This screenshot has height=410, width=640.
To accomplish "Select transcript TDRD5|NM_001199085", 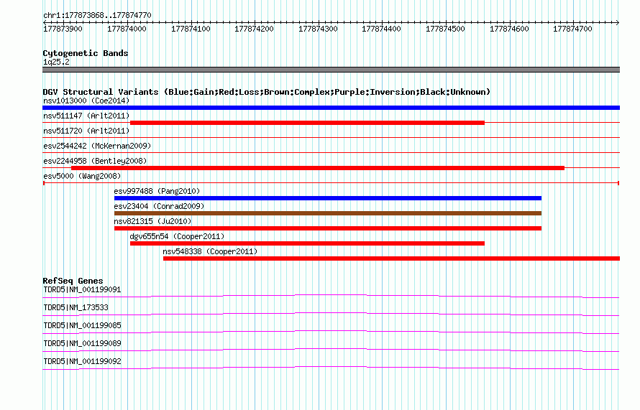I will [x=82, y=326].
